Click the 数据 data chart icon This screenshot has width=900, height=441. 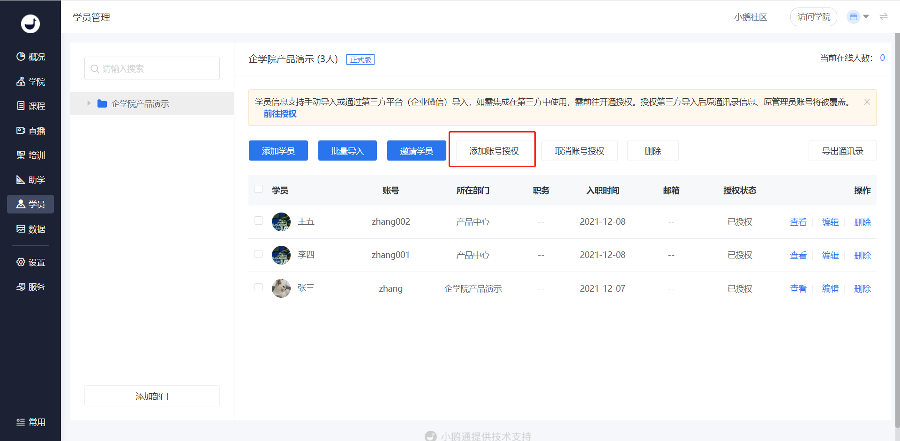click(21, 229)
